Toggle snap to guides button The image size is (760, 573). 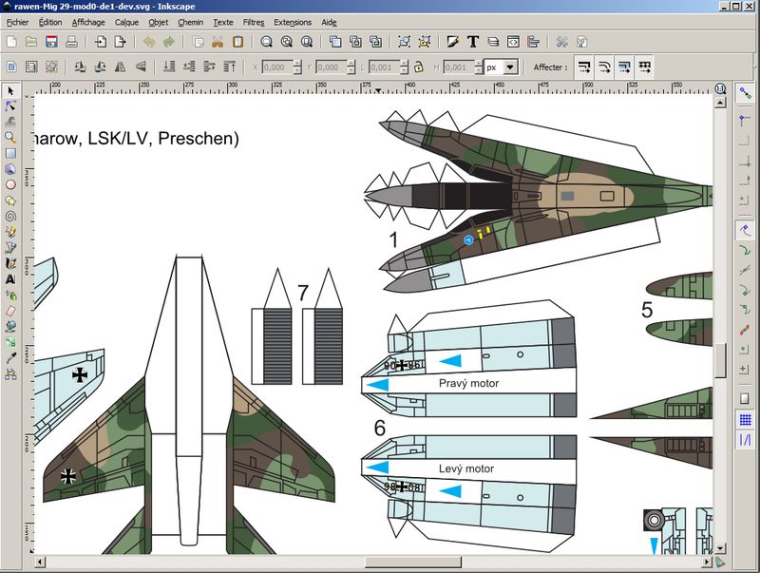[x=744, y=439]
